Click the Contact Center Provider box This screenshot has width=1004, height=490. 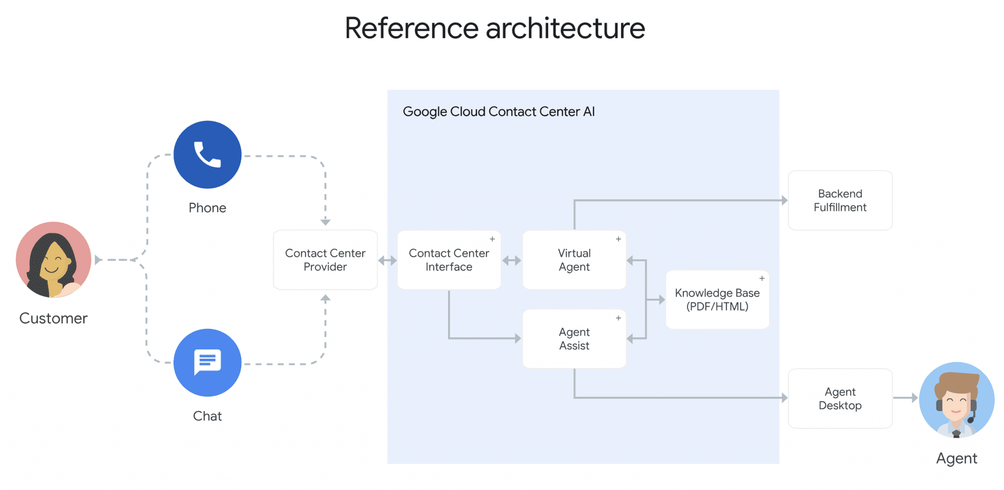[326, 260]
